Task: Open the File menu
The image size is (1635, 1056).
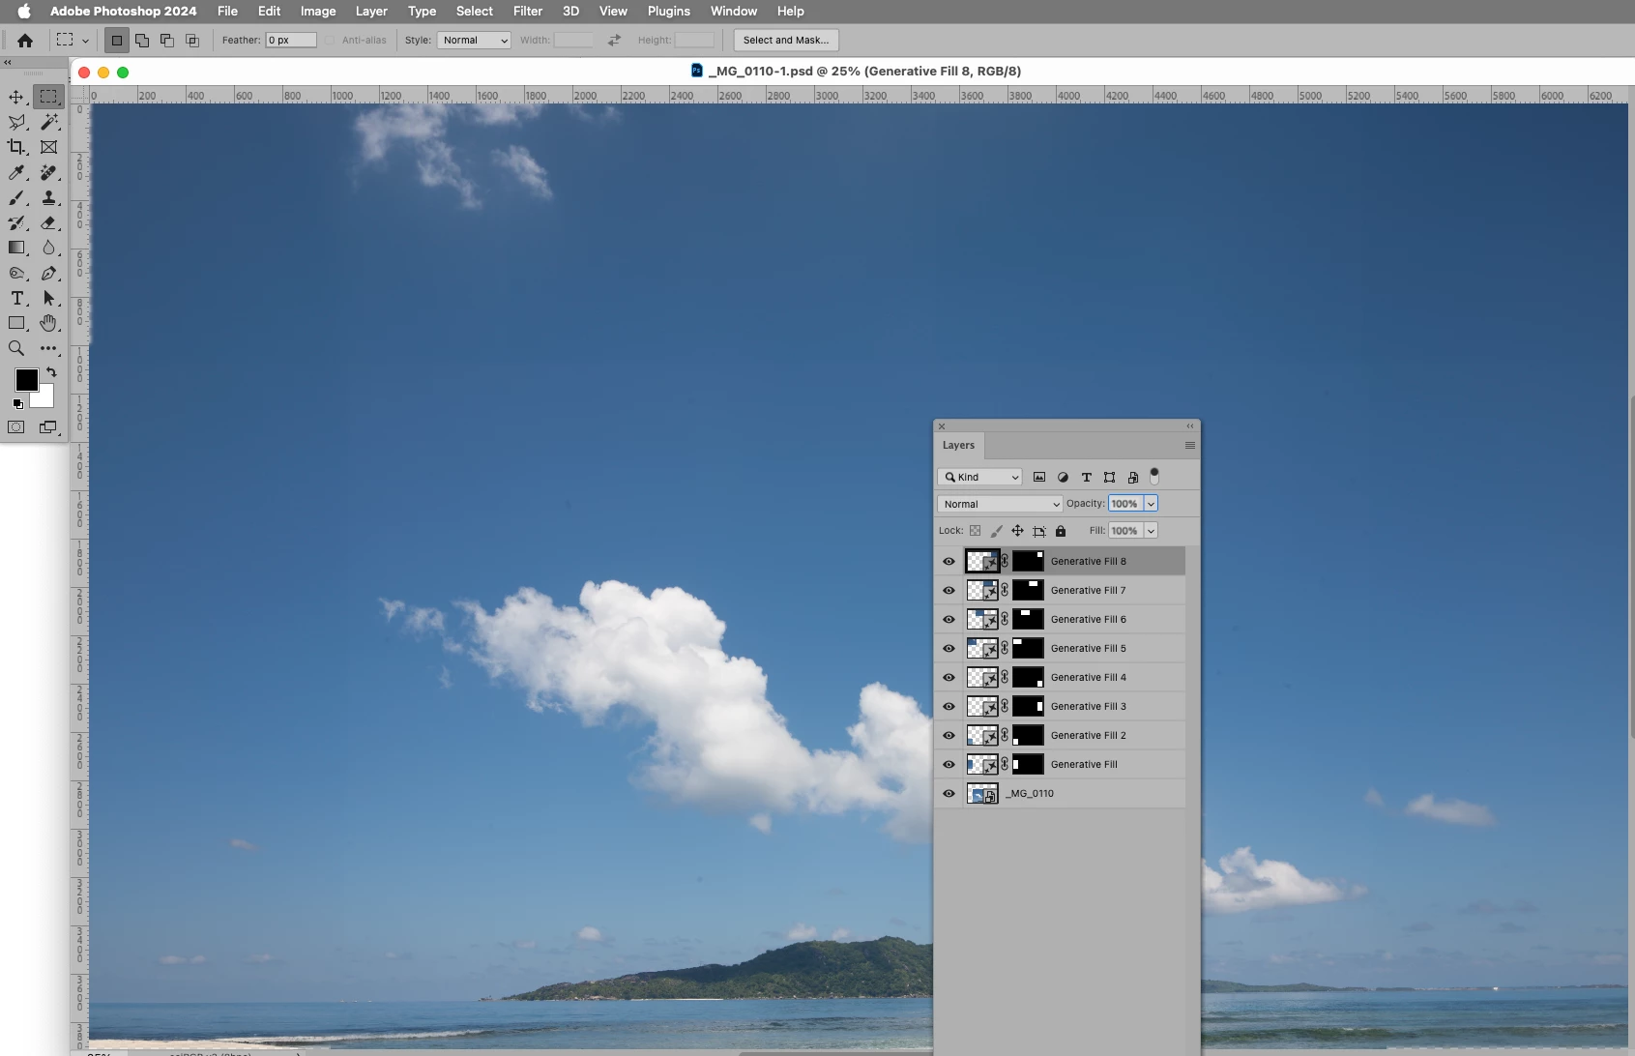Action: (227, 11)
